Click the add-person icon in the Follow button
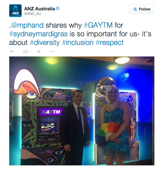 (x=135, y=9)
